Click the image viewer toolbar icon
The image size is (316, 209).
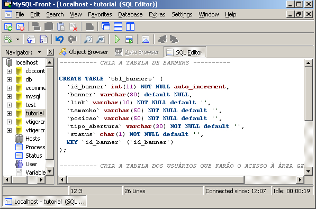tap(146, 39)
